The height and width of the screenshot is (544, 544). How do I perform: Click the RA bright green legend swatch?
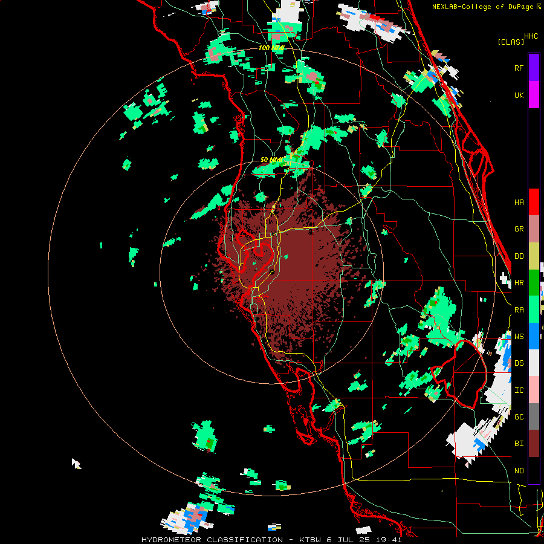point(534,309)
